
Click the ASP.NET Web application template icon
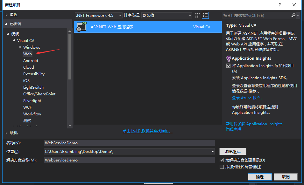click(82, 27)
